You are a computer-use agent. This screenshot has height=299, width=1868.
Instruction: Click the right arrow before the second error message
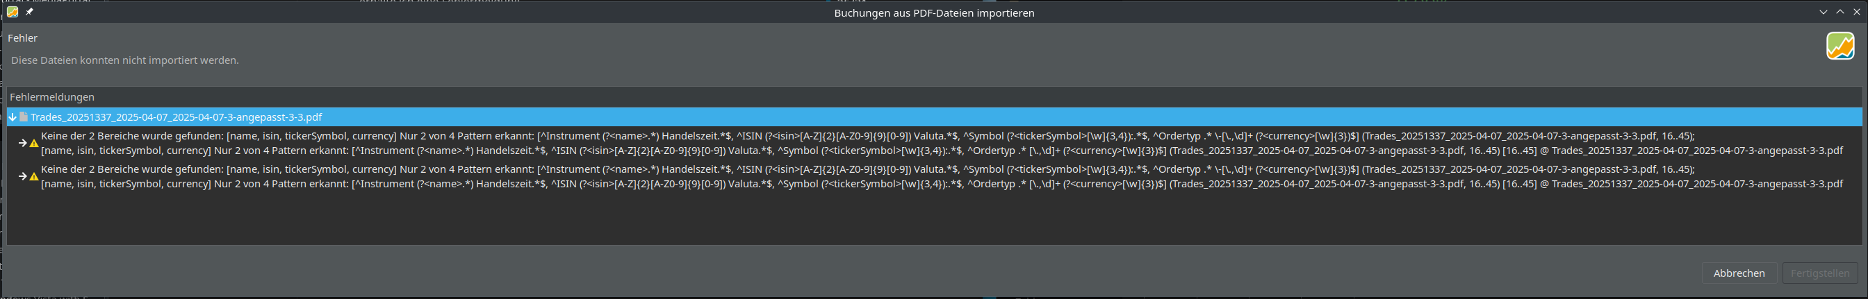(x=22, y=177)
